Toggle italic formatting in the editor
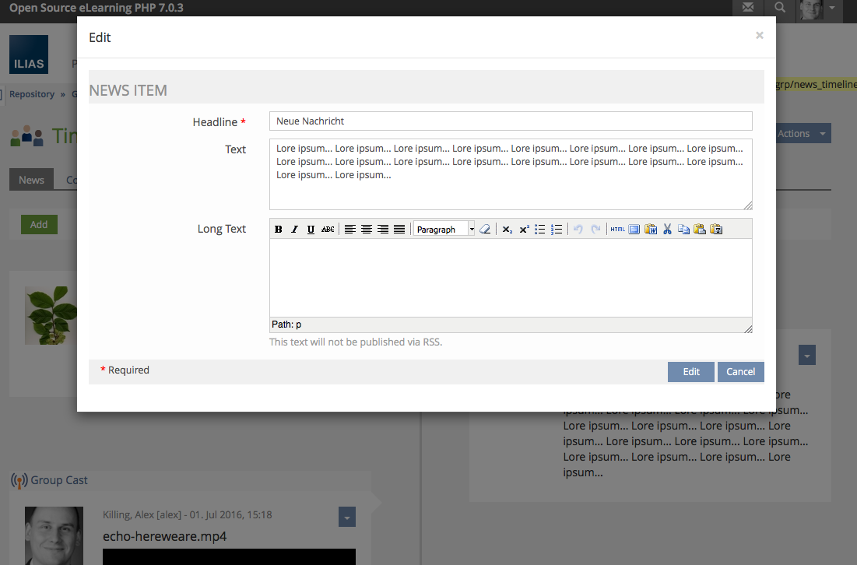Image resolution: width=857 pixels, height=565 pixels. tap(295, 230)
